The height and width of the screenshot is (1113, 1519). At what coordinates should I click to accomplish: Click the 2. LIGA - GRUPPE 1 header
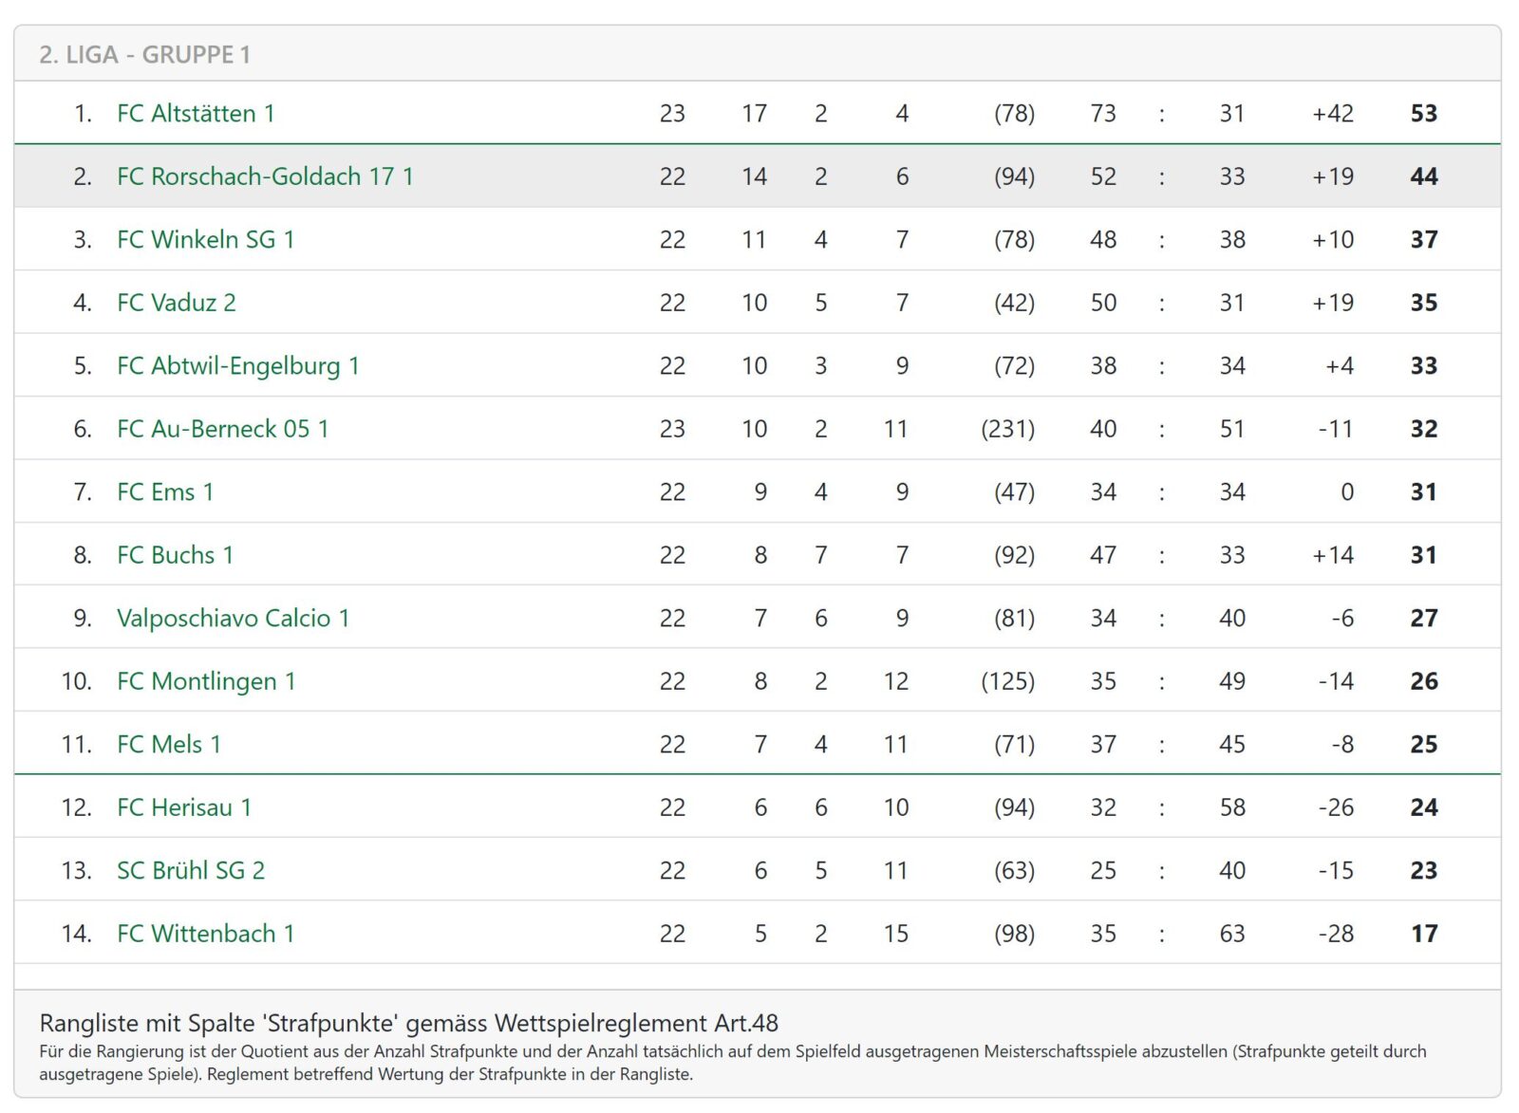144,55
